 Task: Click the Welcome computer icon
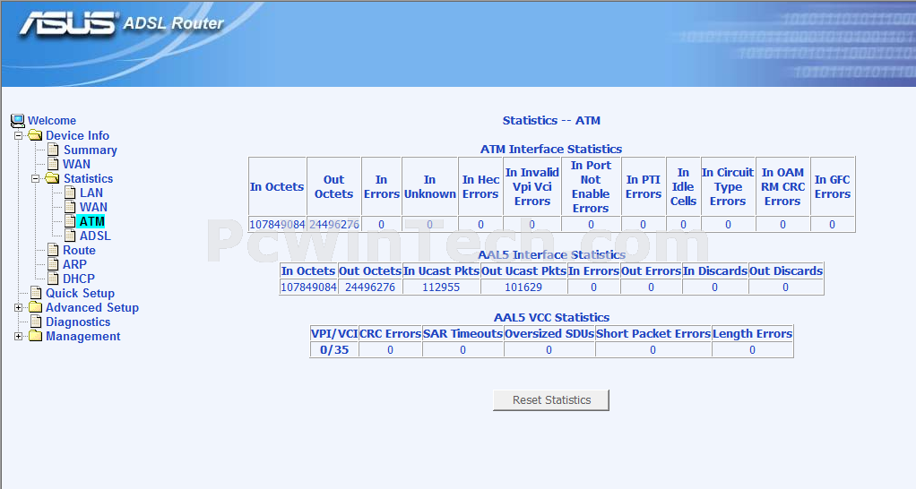click(x=18, y=121)
